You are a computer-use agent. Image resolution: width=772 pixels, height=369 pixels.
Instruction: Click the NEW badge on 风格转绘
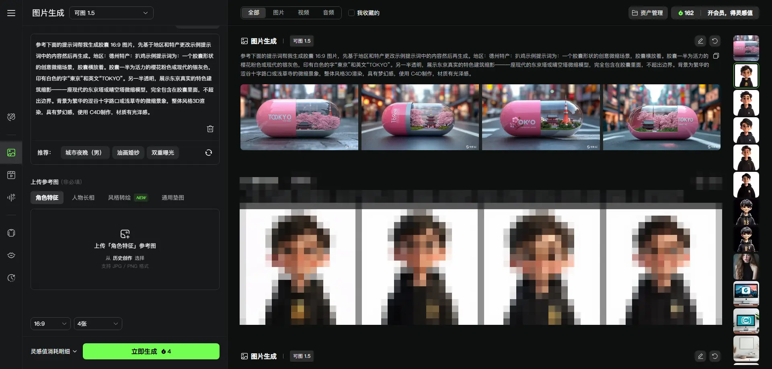141,198
